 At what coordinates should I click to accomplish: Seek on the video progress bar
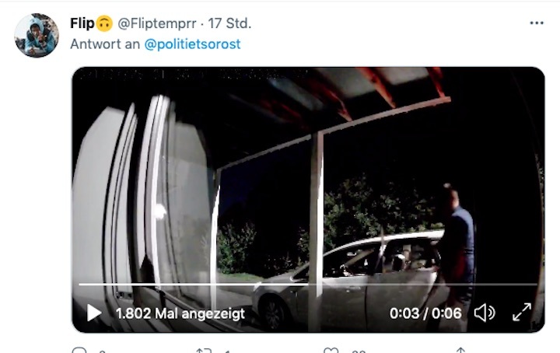pos(308,285)
